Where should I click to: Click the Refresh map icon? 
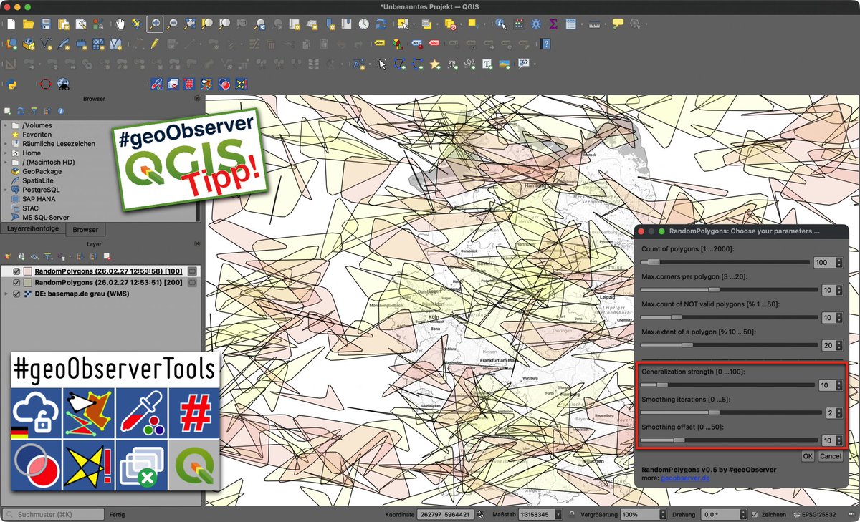coord(381,24)
